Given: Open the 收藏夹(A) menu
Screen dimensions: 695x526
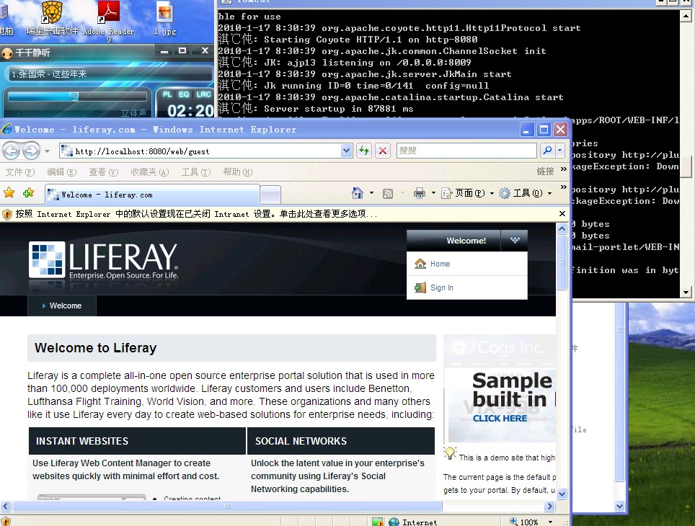Looking at the screenshot, I should pos(150,172).
